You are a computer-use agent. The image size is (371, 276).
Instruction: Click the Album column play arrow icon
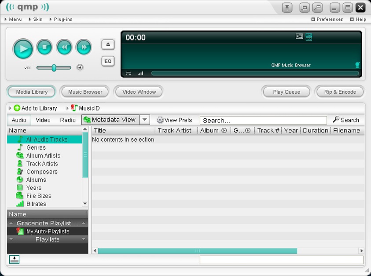click(x=224, y=130)
